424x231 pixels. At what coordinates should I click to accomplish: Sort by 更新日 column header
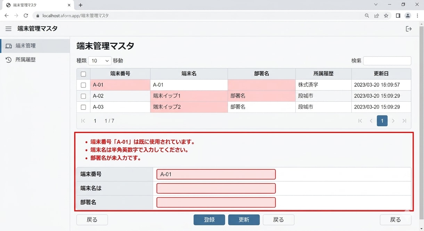tap(381, 74)
